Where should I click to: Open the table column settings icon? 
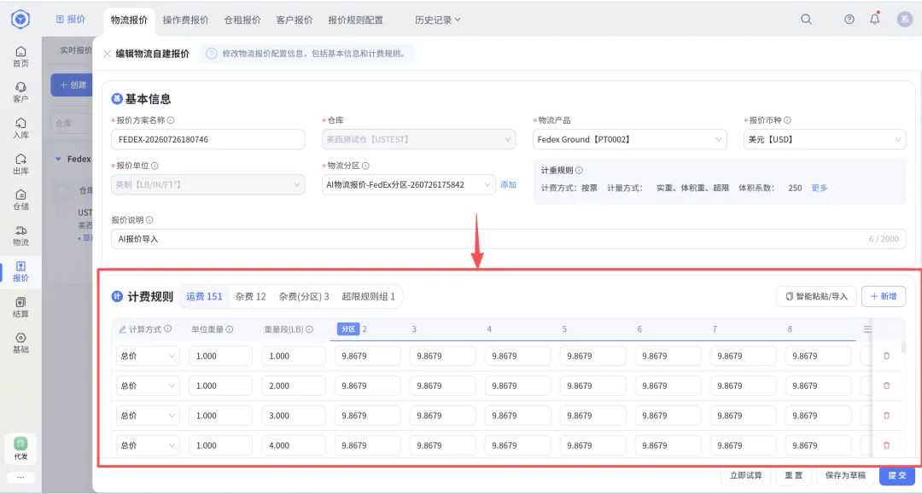point(867,329)
